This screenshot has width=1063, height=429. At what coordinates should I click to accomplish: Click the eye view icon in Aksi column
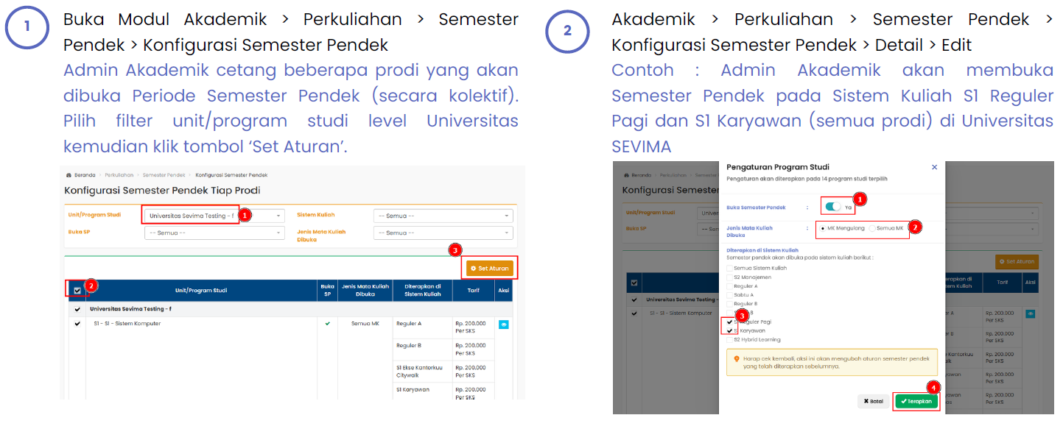[x=504, y=324]
